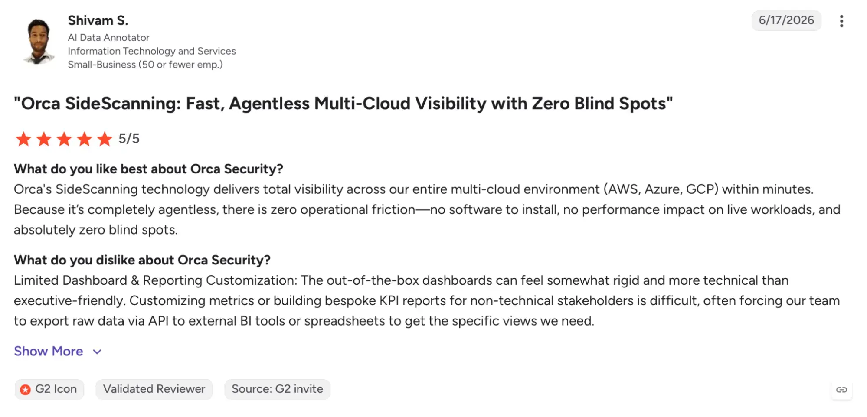Open the Orca SideScanning review title

343,104
